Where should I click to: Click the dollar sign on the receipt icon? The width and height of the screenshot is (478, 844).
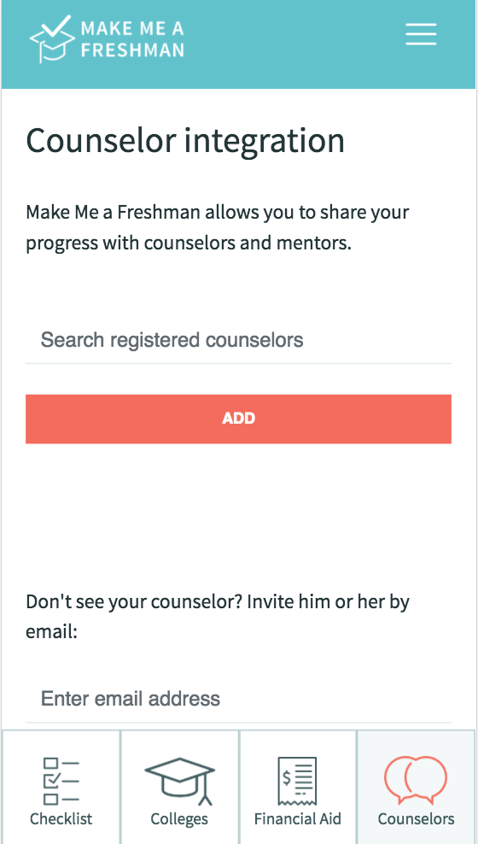(x=287, y=777)
